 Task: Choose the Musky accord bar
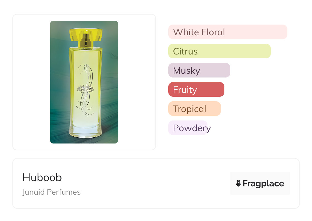click(199, 70)
